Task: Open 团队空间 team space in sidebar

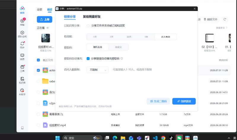Action: pos(22,34)
